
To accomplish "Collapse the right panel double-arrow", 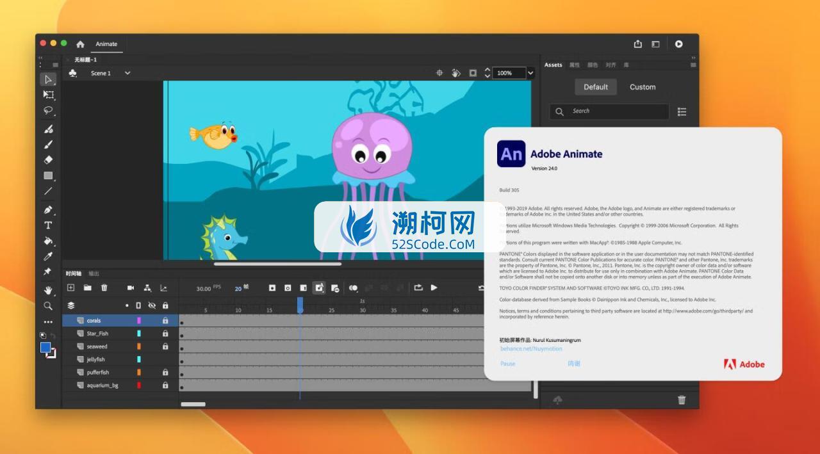I will pos(693,58).
